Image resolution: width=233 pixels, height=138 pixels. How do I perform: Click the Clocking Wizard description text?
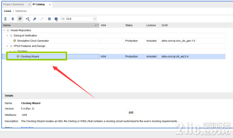[99, 121]
